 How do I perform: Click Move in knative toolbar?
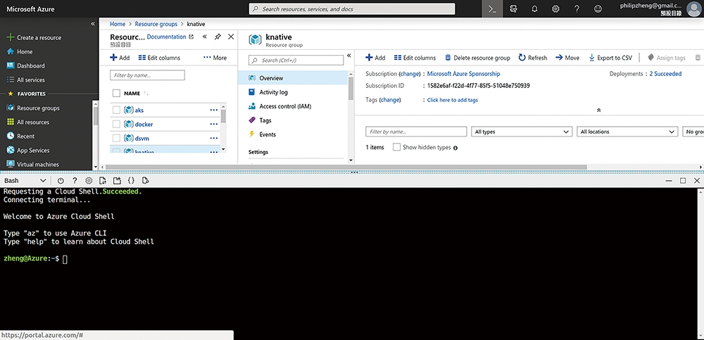[x=567, y=58]
